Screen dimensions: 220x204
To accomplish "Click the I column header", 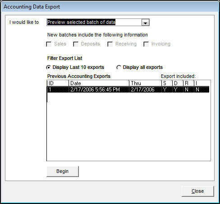I will 202,83.
